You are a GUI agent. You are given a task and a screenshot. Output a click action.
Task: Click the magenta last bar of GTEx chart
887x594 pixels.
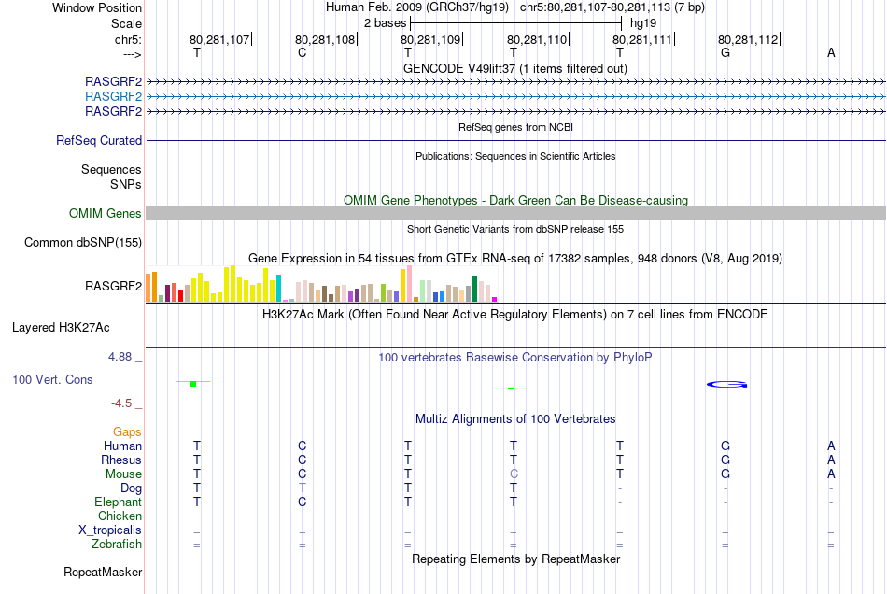pos(495,300)
